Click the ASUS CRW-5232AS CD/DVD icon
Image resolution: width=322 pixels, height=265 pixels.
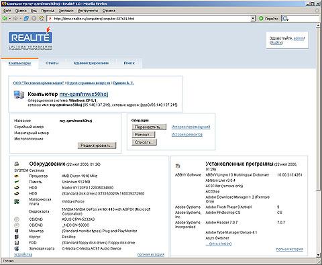coord(17,219)
